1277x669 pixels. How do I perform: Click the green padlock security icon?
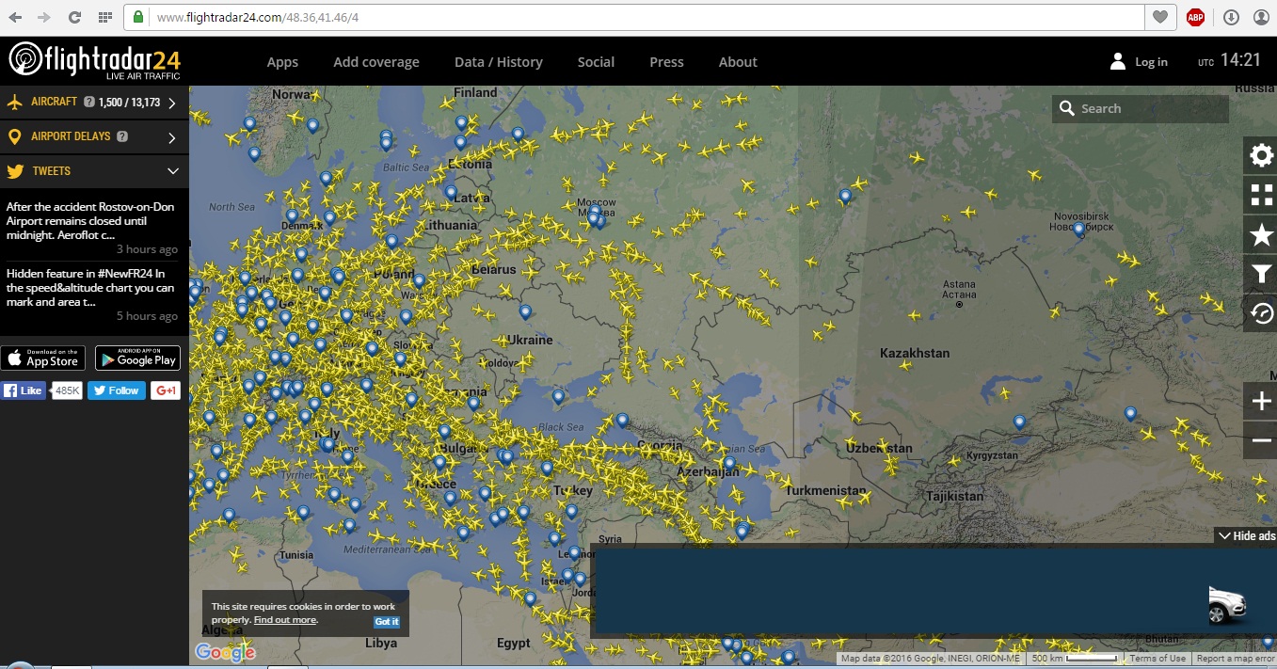138,17
